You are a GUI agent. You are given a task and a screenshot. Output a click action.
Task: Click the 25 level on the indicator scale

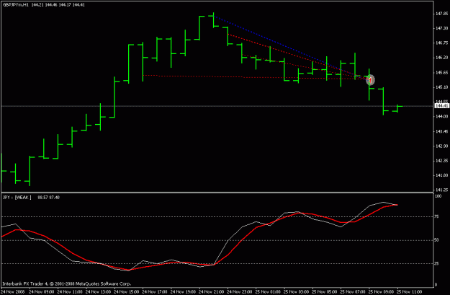(x=437, y=264)
